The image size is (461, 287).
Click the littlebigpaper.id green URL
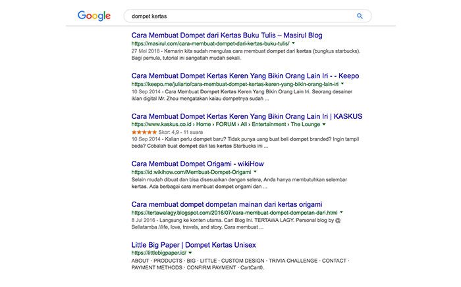click(x=159, y=253)
